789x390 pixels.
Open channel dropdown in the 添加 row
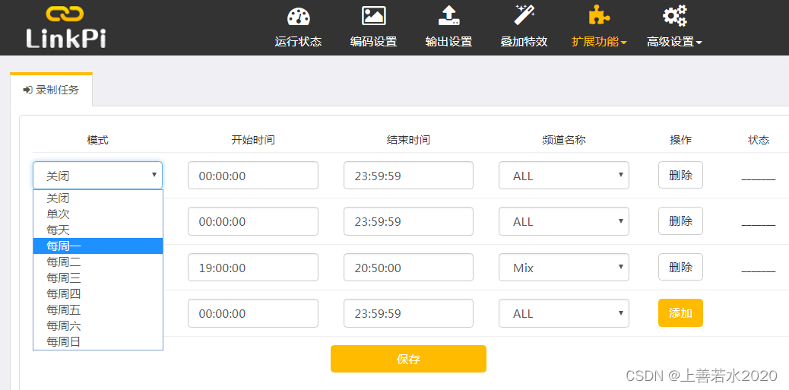tap(564, 313)
